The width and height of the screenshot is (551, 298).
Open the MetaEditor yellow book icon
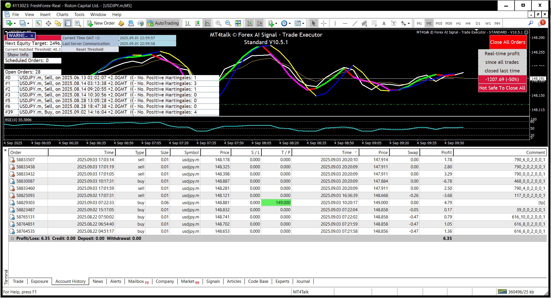pos(121,23)
